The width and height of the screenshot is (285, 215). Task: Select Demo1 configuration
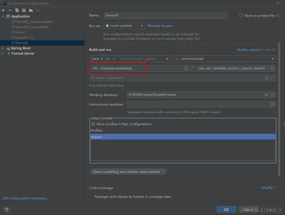tap(21, 32)
